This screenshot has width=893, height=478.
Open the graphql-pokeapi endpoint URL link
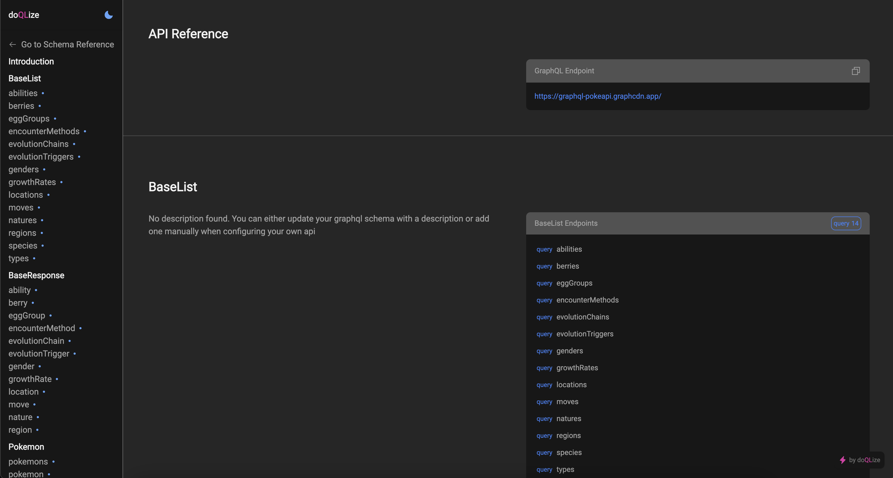(x=598, y=96)
